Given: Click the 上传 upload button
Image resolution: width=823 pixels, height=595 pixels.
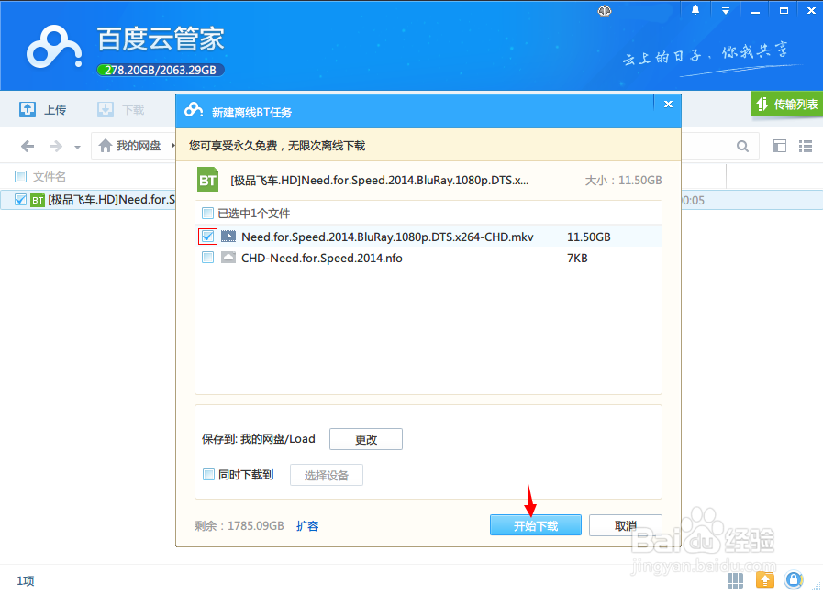Looking at the screenshot, I should [x=43, y=110].
